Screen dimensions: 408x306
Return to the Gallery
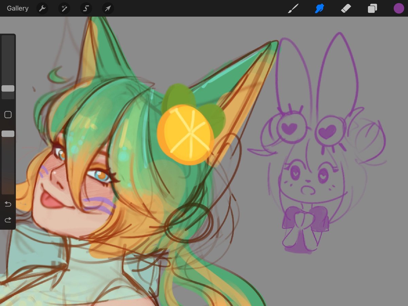coord(17,8)
